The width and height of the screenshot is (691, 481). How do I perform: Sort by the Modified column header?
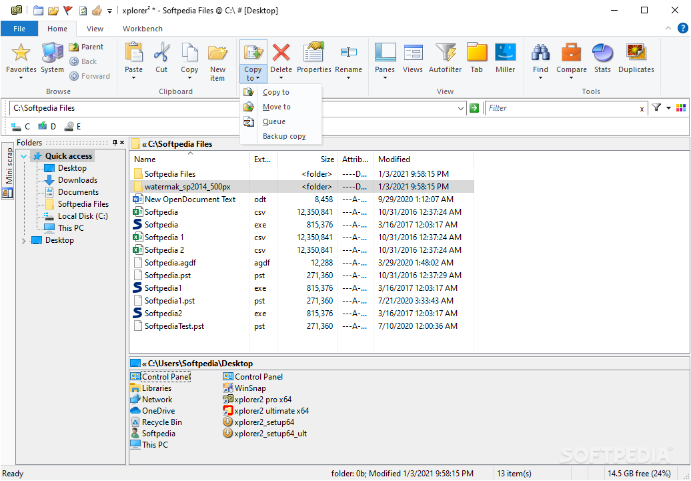[x=424, y=159]
